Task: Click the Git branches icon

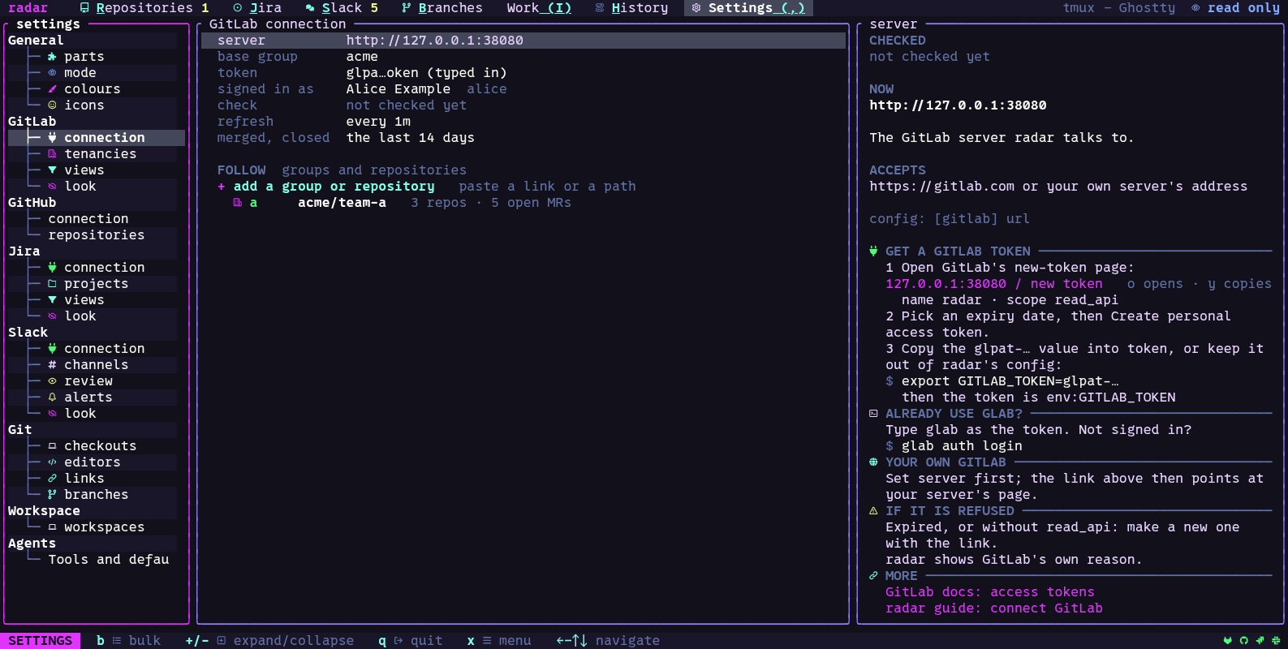Action: coord(52,495)
